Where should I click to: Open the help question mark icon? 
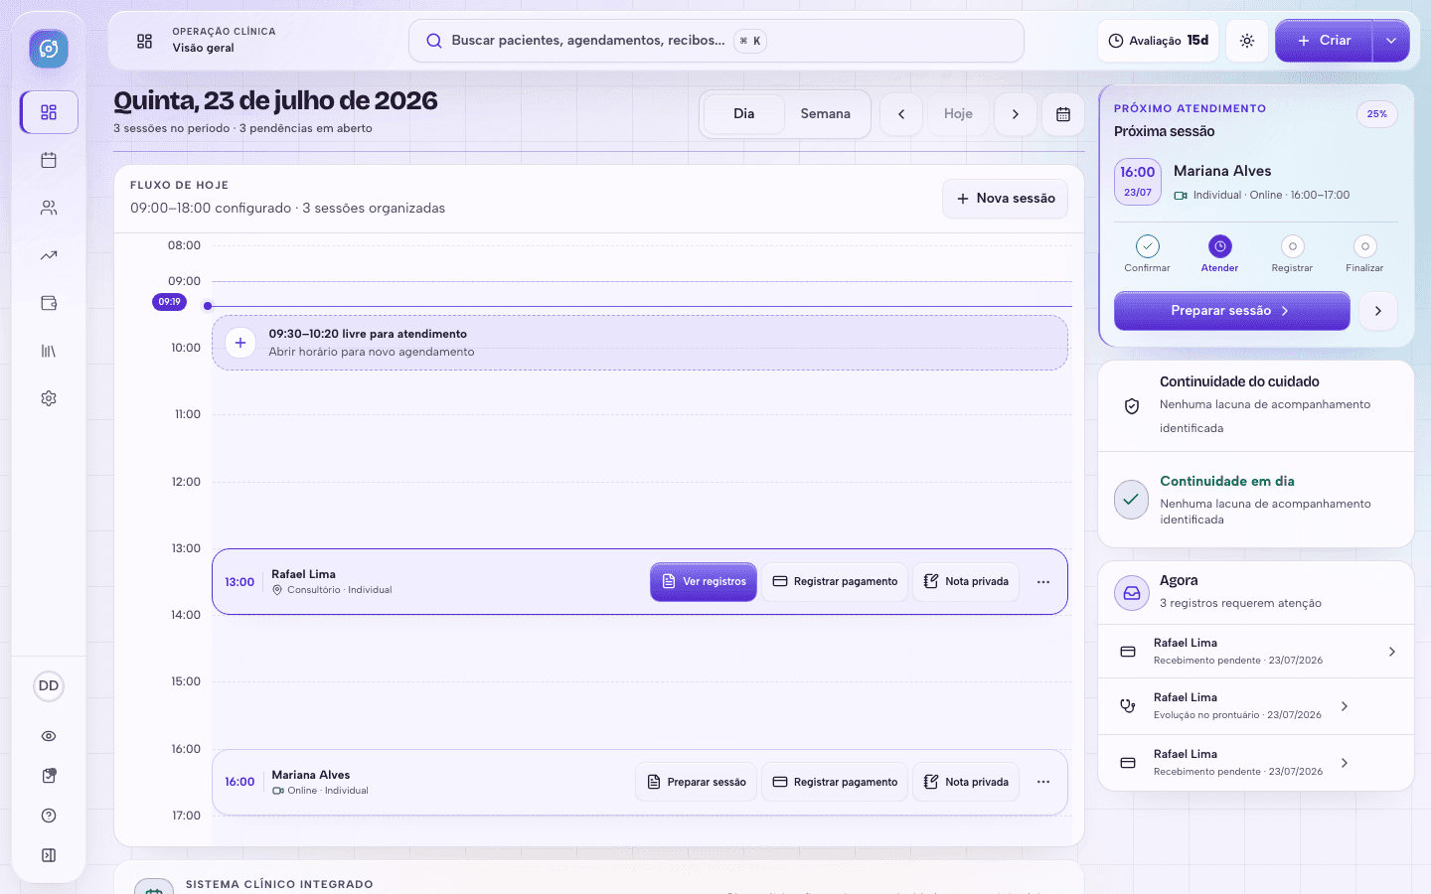pos(49,816)
